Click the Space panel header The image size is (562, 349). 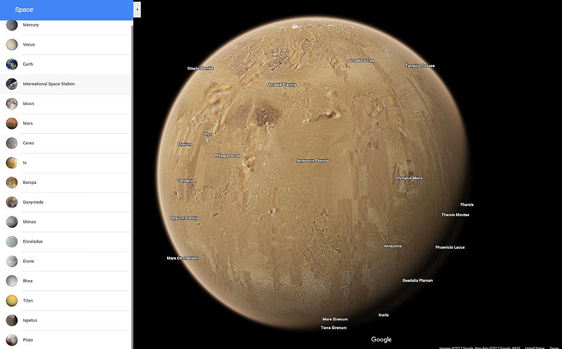click(67, 10)
